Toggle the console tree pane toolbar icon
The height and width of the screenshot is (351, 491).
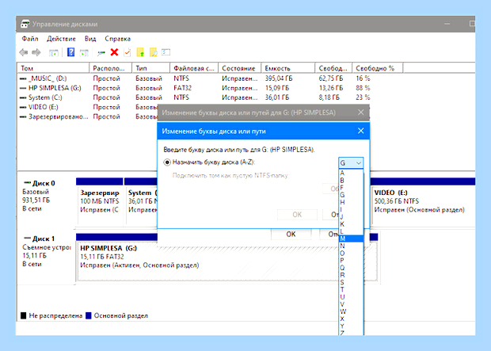[54, 52]
